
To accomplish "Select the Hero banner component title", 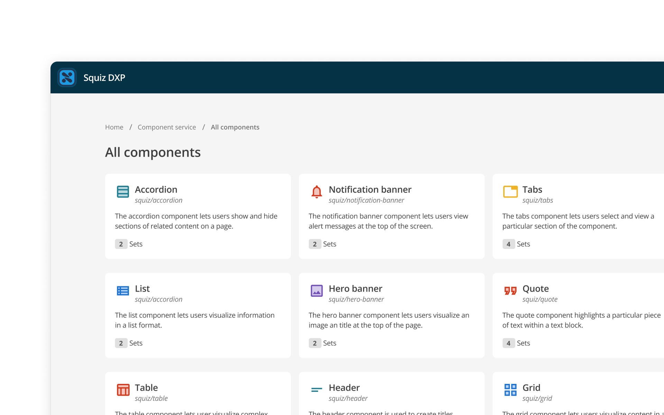I will click(x=355, y=289).
